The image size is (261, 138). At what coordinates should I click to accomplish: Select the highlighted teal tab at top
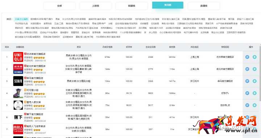(167, 5)
